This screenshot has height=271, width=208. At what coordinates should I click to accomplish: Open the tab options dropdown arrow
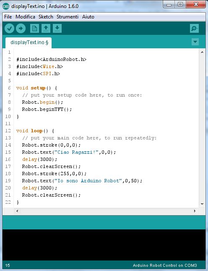[x=195, y=42]
